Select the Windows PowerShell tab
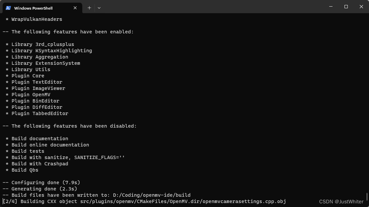 pyautogui.click(x=40, y=8)
